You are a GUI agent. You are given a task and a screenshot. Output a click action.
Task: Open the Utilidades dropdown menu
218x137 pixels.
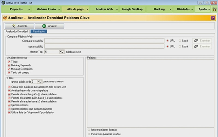[185, 9]
